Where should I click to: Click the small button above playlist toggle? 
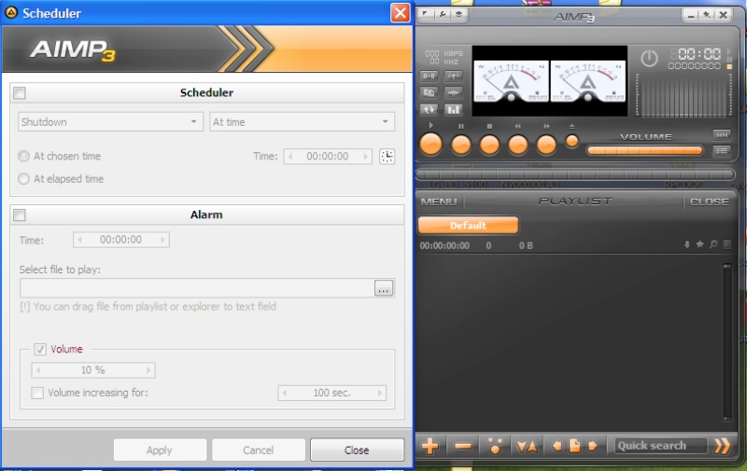tap(722, 135)
